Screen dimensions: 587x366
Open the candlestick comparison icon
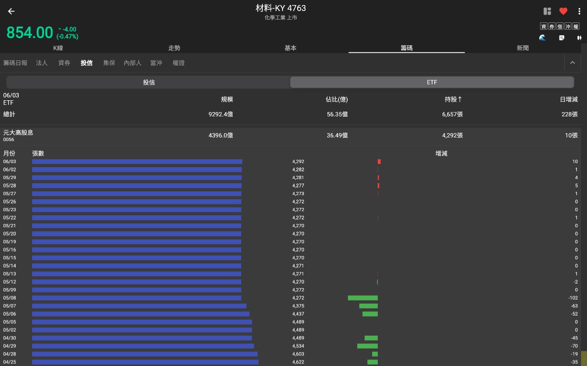point(579,38)
